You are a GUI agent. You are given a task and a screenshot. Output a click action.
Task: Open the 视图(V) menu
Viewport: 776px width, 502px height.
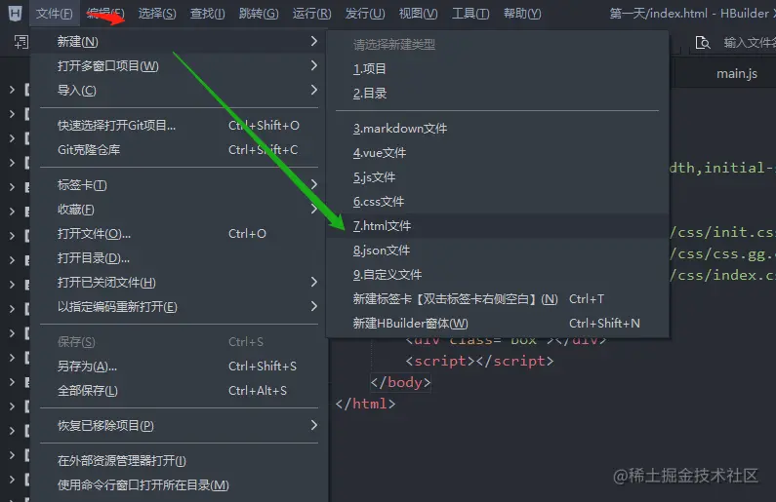point(418,14)
